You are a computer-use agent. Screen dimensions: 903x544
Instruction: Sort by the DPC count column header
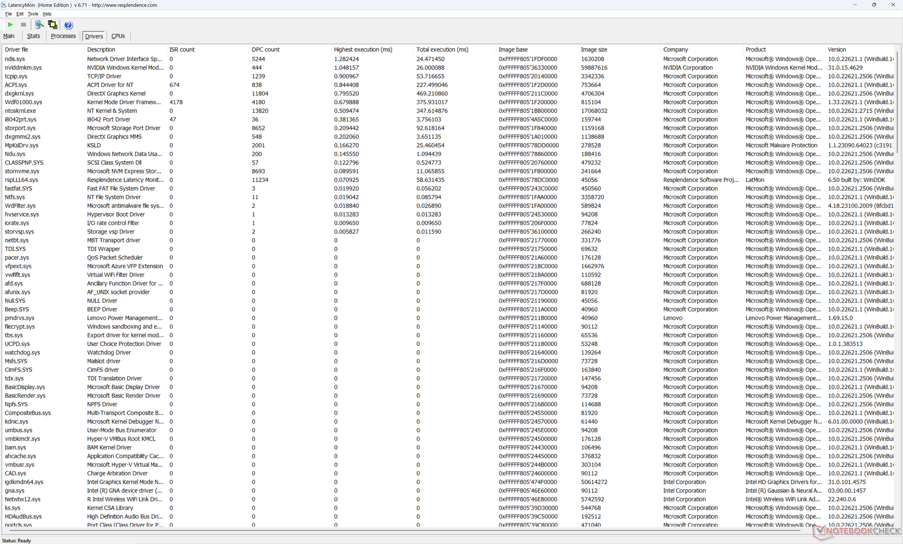click(x=290, y=49)
